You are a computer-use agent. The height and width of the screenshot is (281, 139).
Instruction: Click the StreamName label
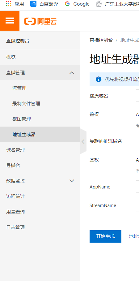click(x=103, y=205)
